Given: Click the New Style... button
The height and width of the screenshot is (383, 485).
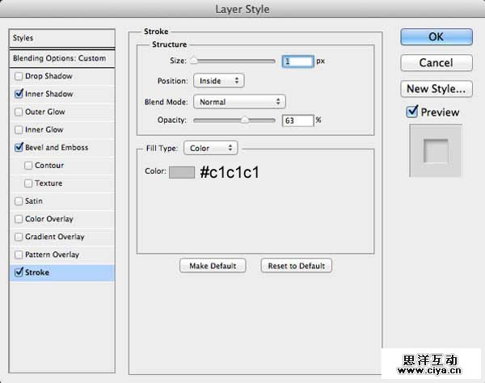Looking at the screenshot, I should click(436, 88).
